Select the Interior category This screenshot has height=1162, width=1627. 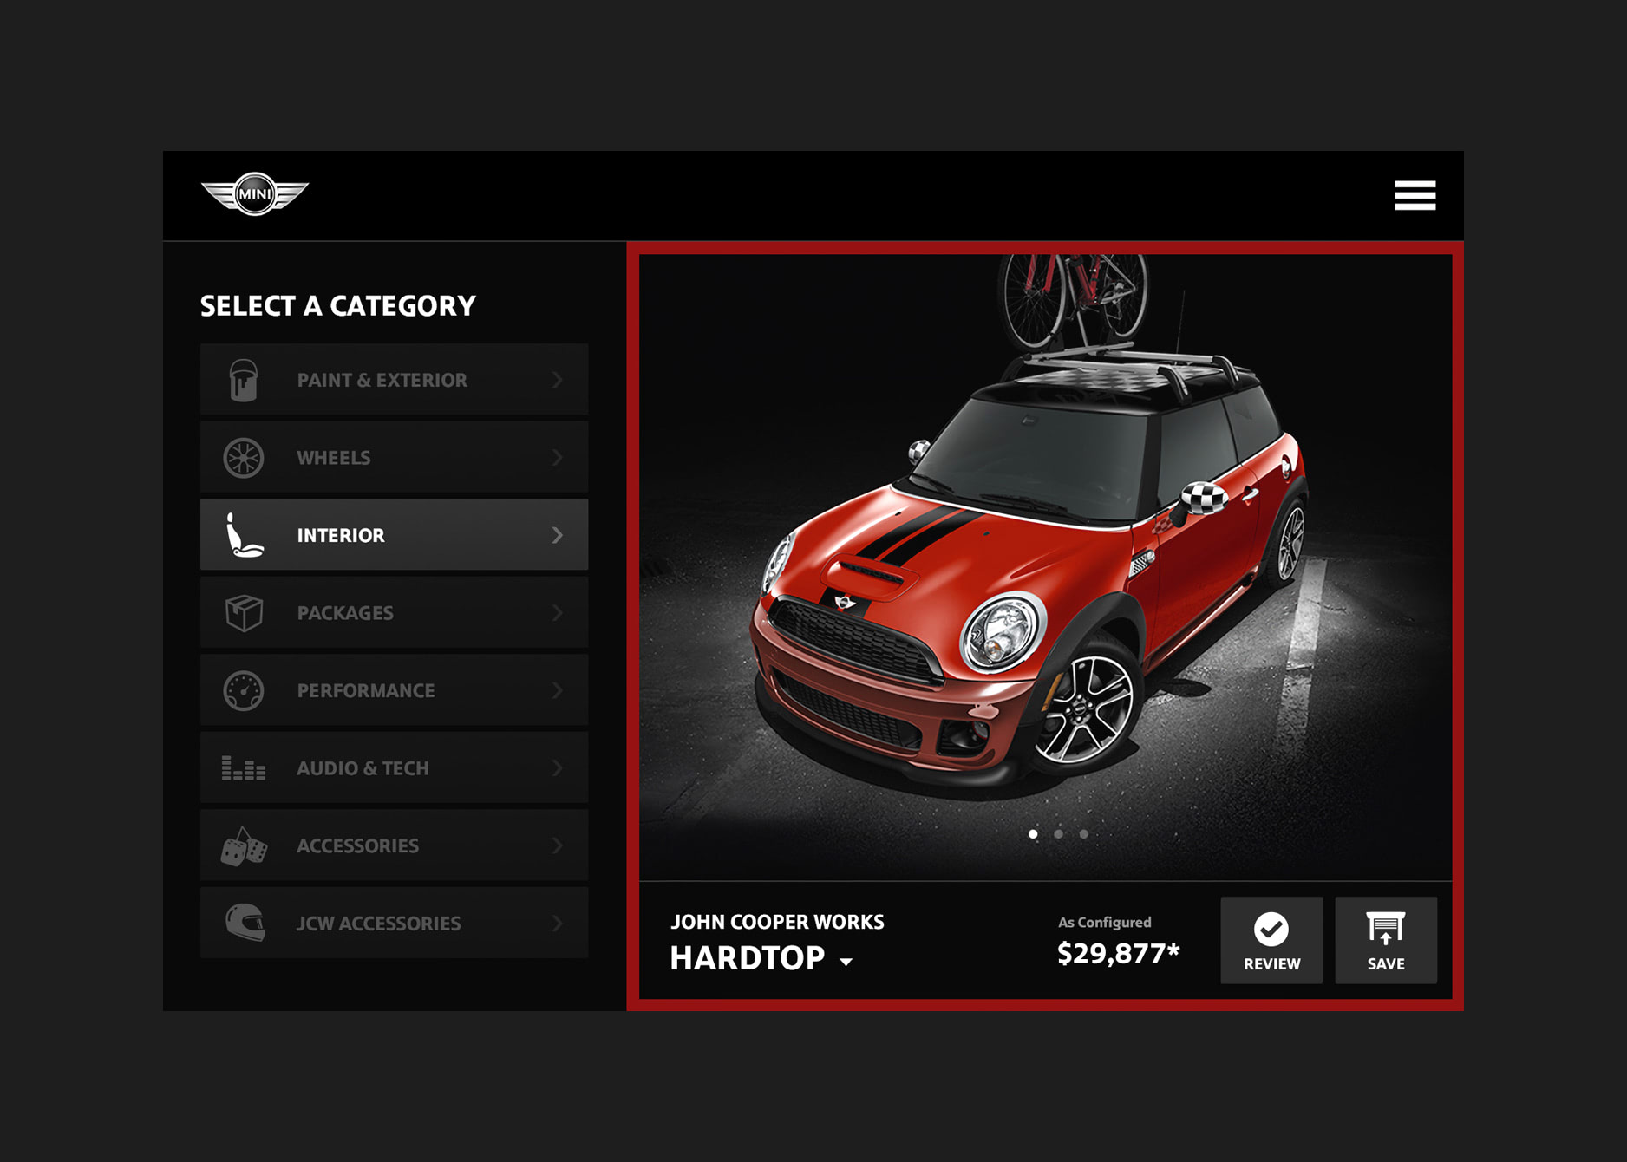point(394,535)
